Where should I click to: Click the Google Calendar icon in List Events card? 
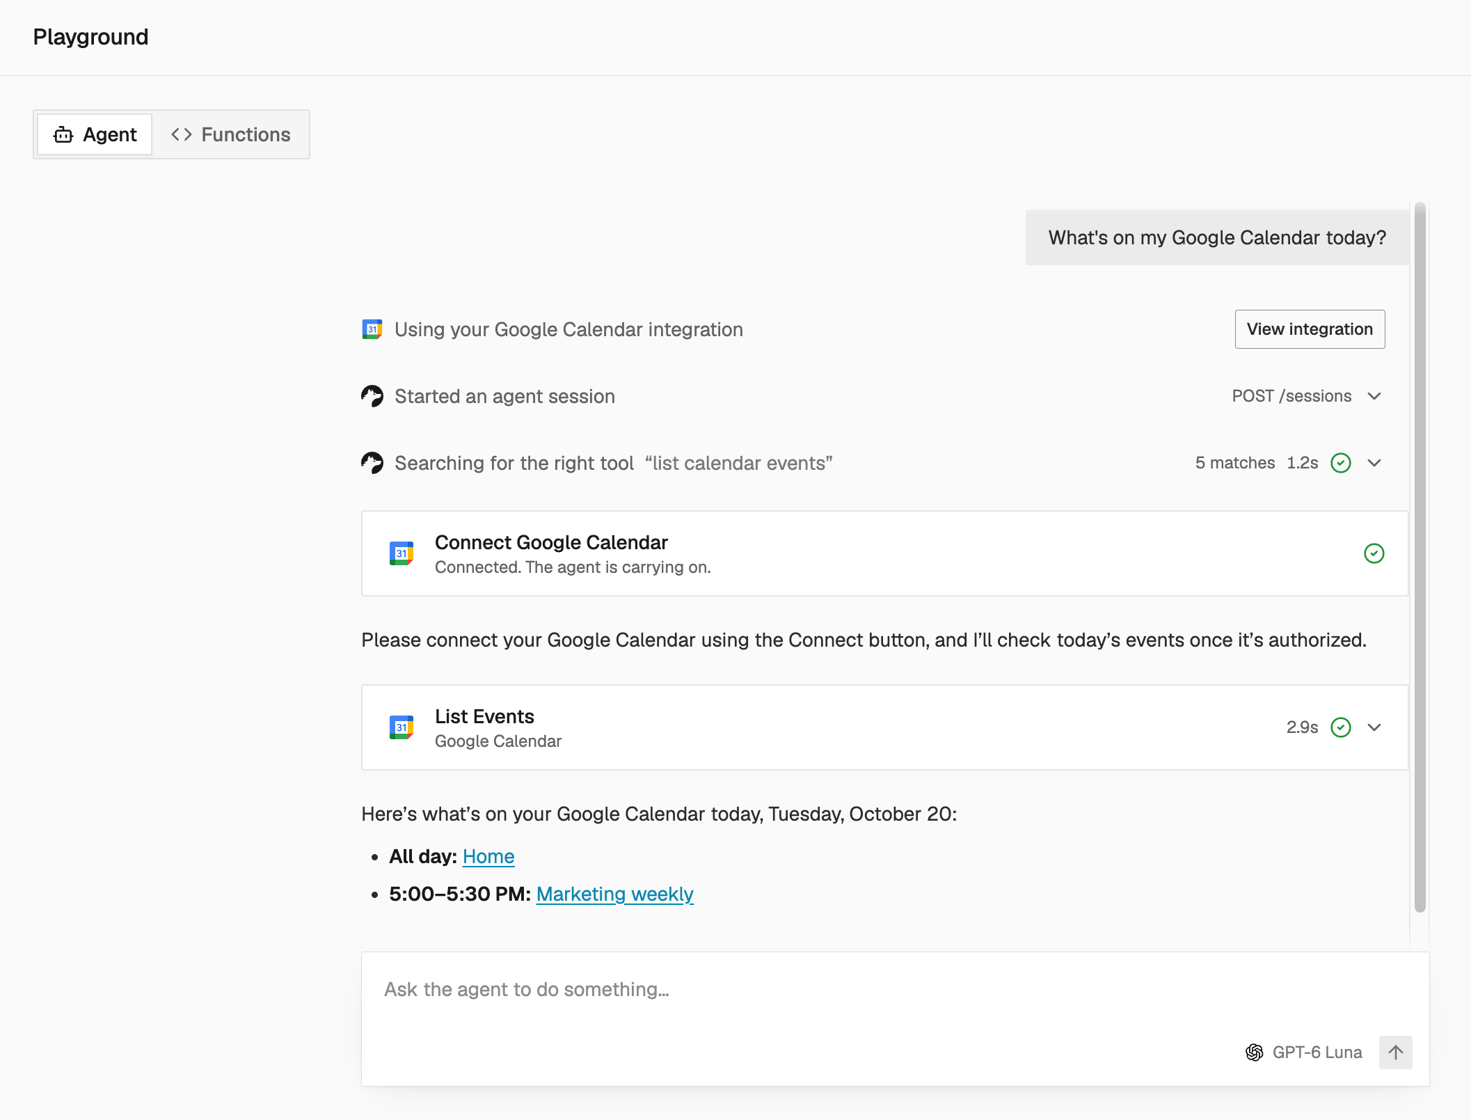(x=401, y=727)
